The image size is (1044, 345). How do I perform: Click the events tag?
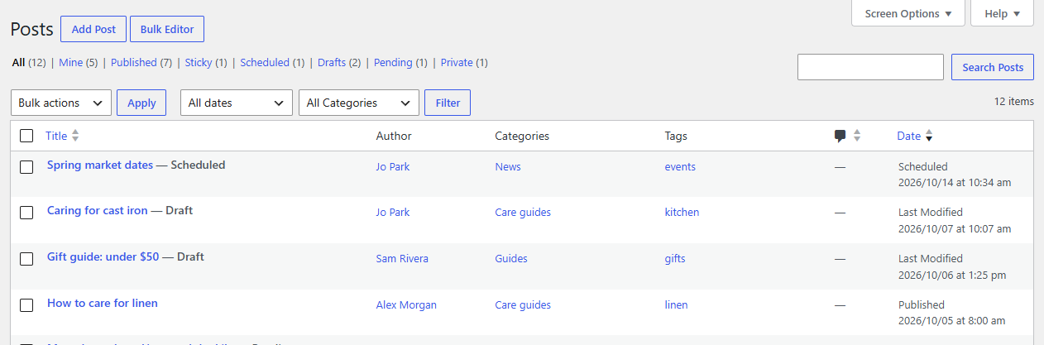click(x=680, y=166)
